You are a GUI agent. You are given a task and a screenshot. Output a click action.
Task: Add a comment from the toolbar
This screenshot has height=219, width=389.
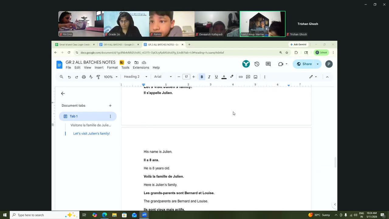[x=248, y=77]
